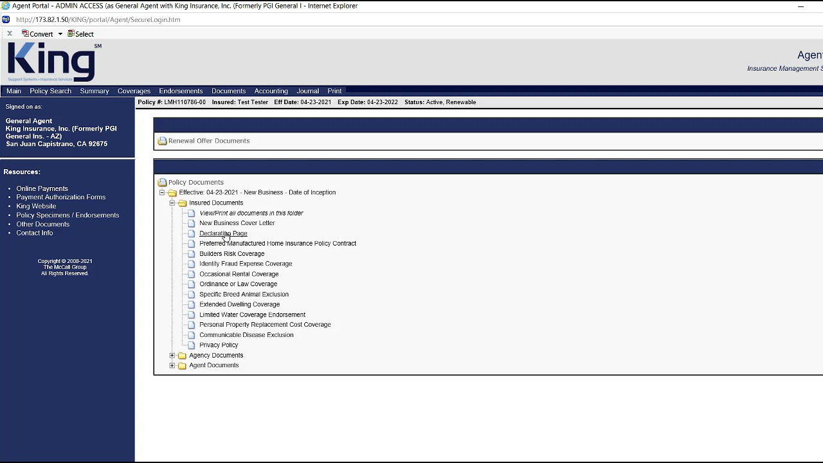
Task: Open the Other Documents link
Action: coord(42,224)
